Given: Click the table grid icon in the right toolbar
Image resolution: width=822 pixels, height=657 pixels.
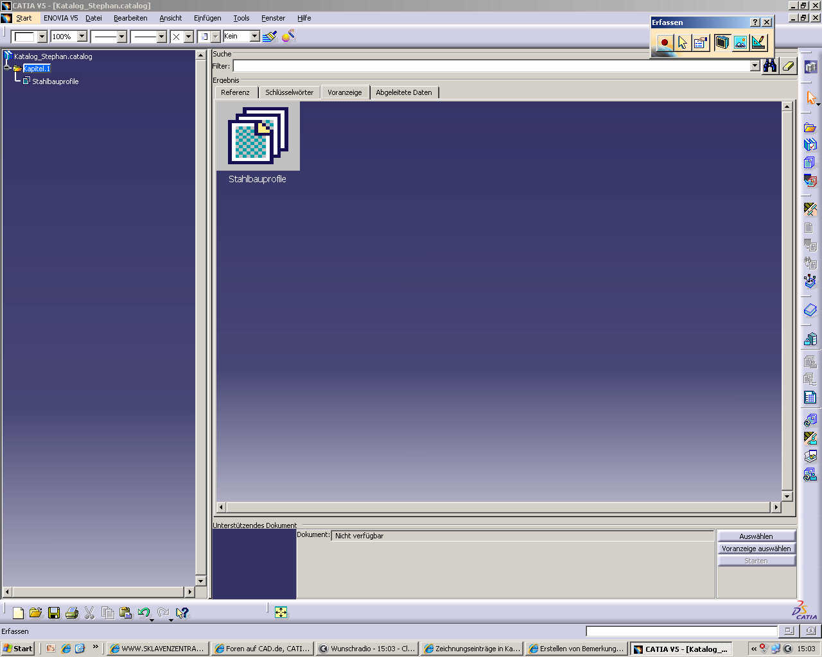Looking at the screenshot, I should pos(810,397).
